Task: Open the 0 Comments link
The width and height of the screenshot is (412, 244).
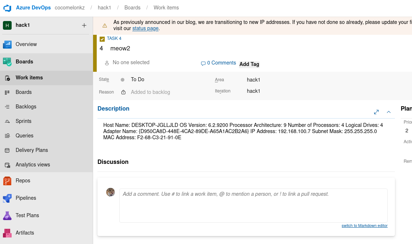Action: click(221, 63)
